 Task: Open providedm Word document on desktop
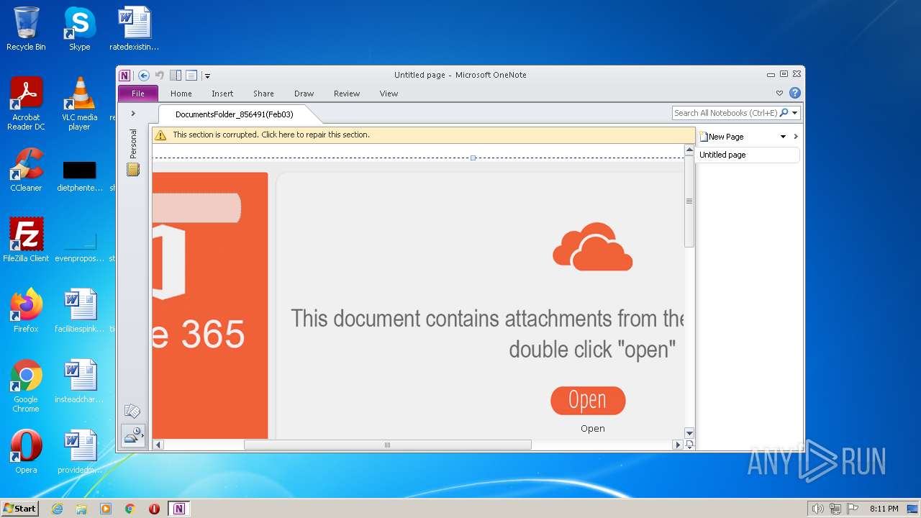79,451
